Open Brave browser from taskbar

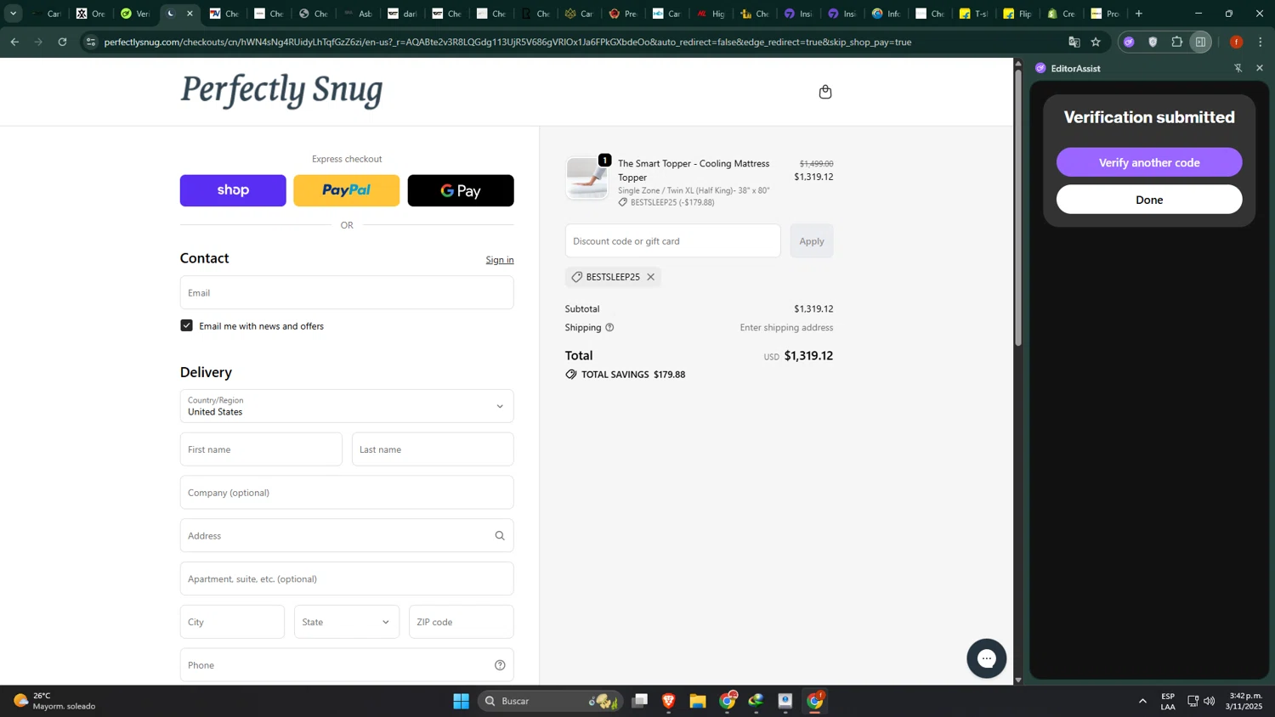669,701
